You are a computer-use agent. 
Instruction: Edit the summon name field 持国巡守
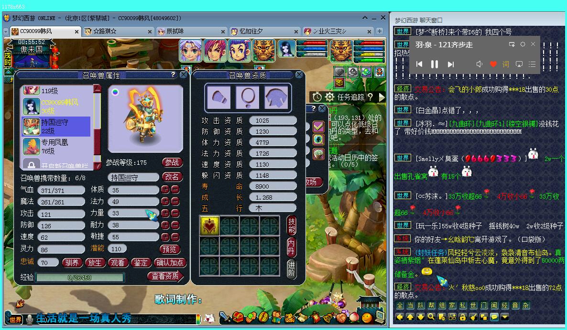click(133, 177)
